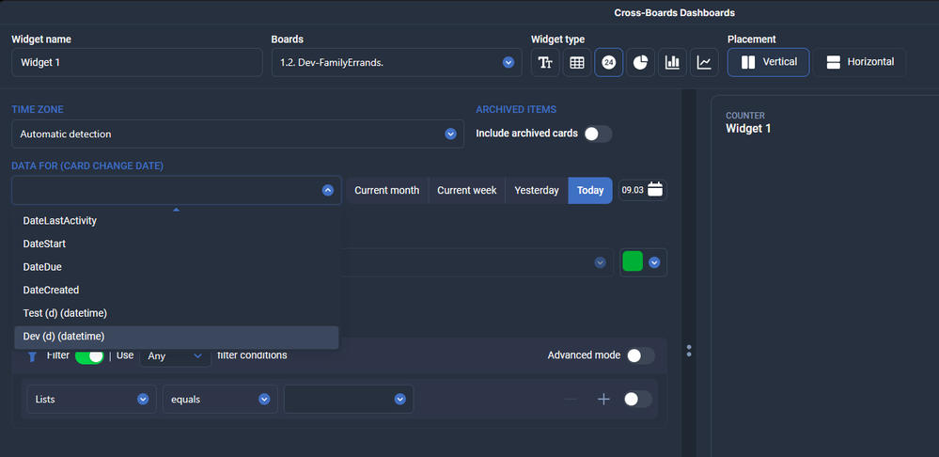This screenshot has width=939, height=457.
Task: Set placement to Vertical
Action: tap(768, 62)
